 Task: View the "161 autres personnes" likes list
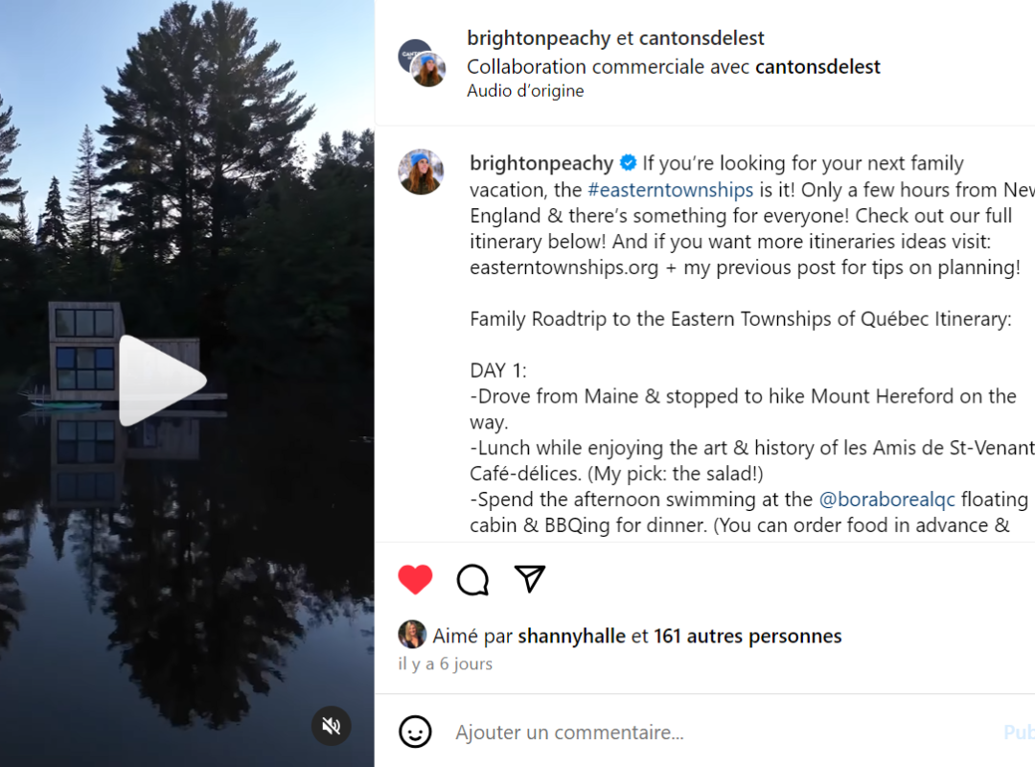(747, 636)
